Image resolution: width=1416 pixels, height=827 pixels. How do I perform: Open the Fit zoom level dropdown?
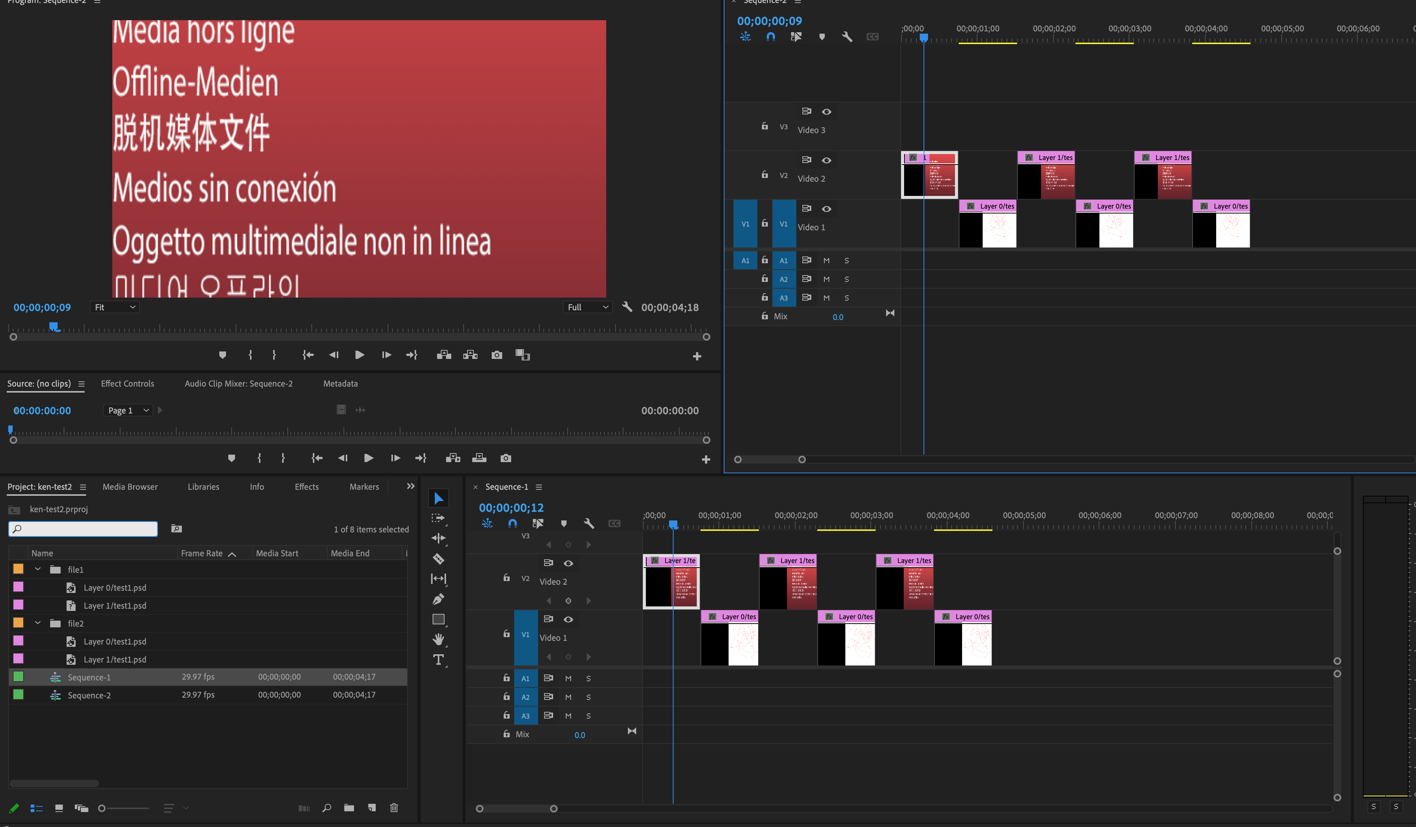tap(115, 307)
